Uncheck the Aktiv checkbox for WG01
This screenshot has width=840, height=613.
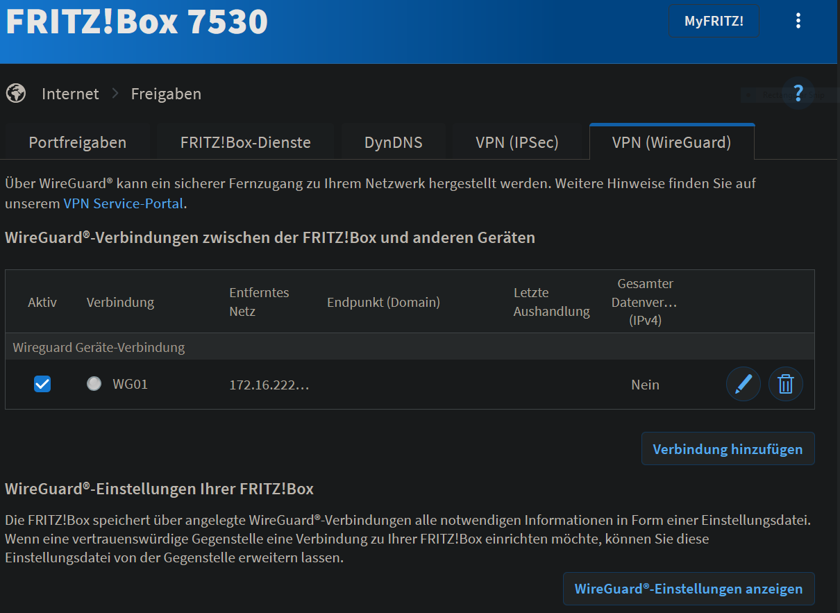(x=42, y=384)
